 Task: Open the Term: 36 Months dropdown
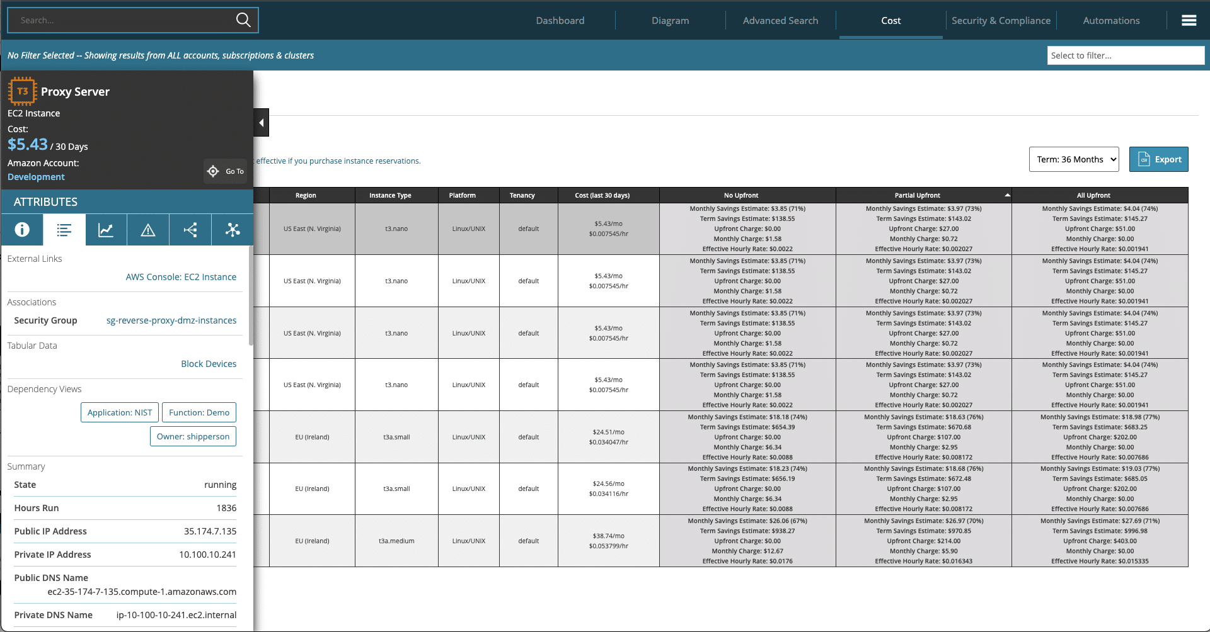pyautogui.click(x=1074, y=159)
